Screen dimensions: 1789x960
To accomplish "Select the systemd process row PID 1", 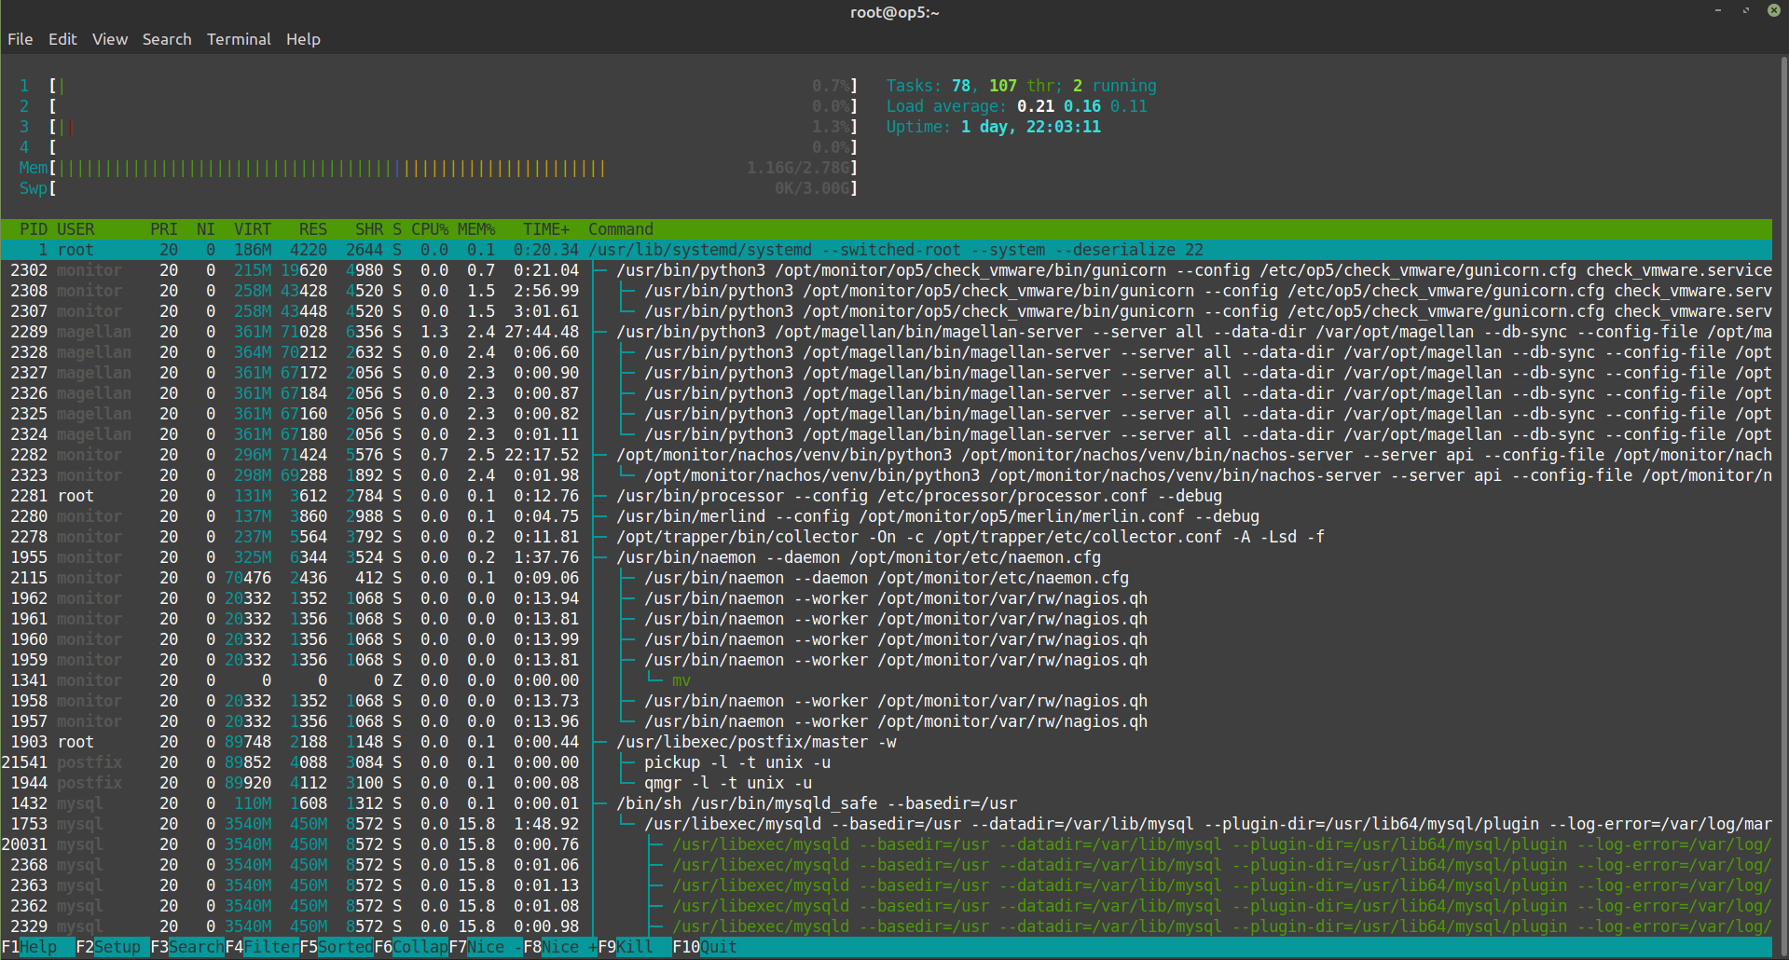I will click(x=886, y=250).
